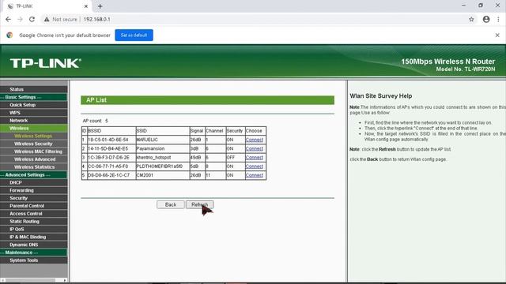Screen dimensions: 506x284
Task: Select SSID cell PLDTHOMEFIBR1a5f0
Action: pyautogui.click(x=162, y=166)
